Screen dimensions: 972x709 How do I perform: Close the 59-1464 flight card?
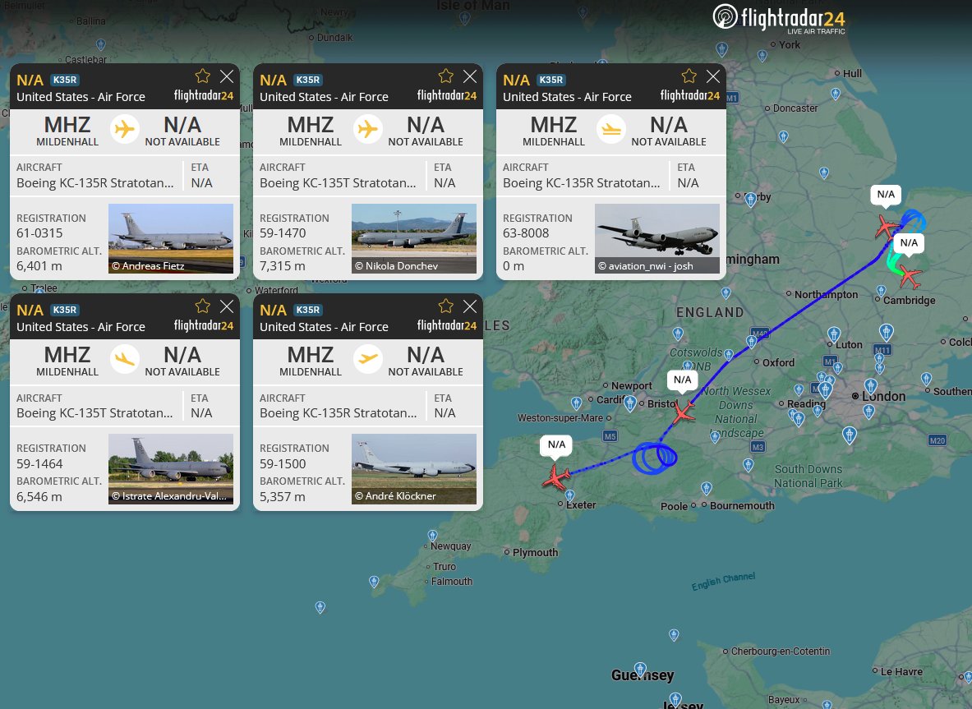click(227, 306)
